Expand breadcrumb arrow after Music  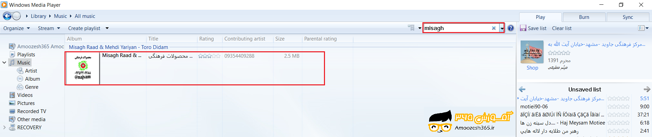[x=71, y=16]
